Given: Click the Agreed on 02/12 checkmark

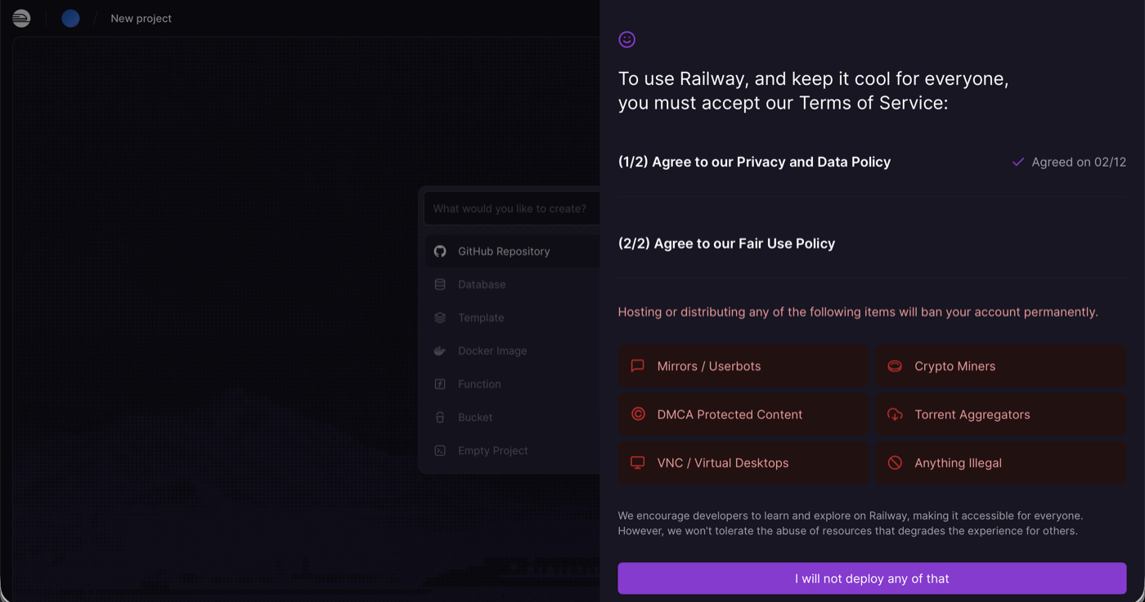Looking at the screenshot, I should pyautogui.click(x=1018, y=162).
